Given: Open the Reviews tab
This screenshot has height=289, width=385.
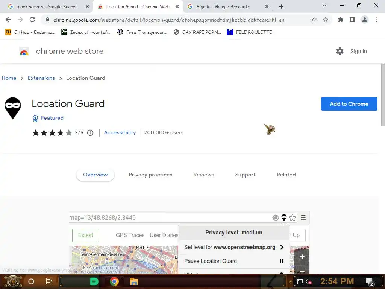Looking at the screenshot, I should [204, 175].
